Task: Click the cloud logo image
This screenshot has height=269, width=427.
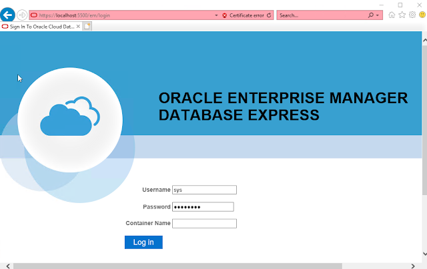Action: pos(70,120)
